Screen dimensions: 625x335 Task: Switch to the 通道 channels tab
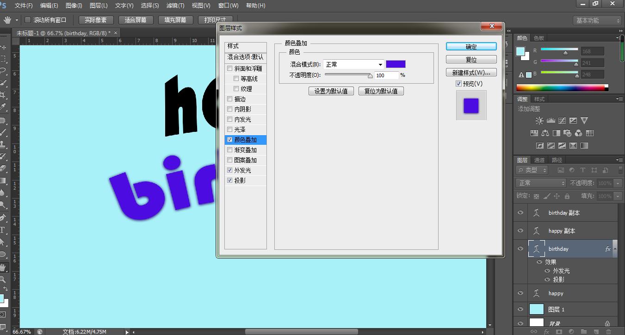tap(539, 159)
